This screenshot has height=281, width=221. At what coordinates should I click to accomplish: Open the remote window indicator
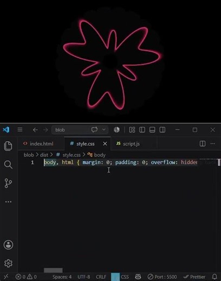click(x=6, y=277)
